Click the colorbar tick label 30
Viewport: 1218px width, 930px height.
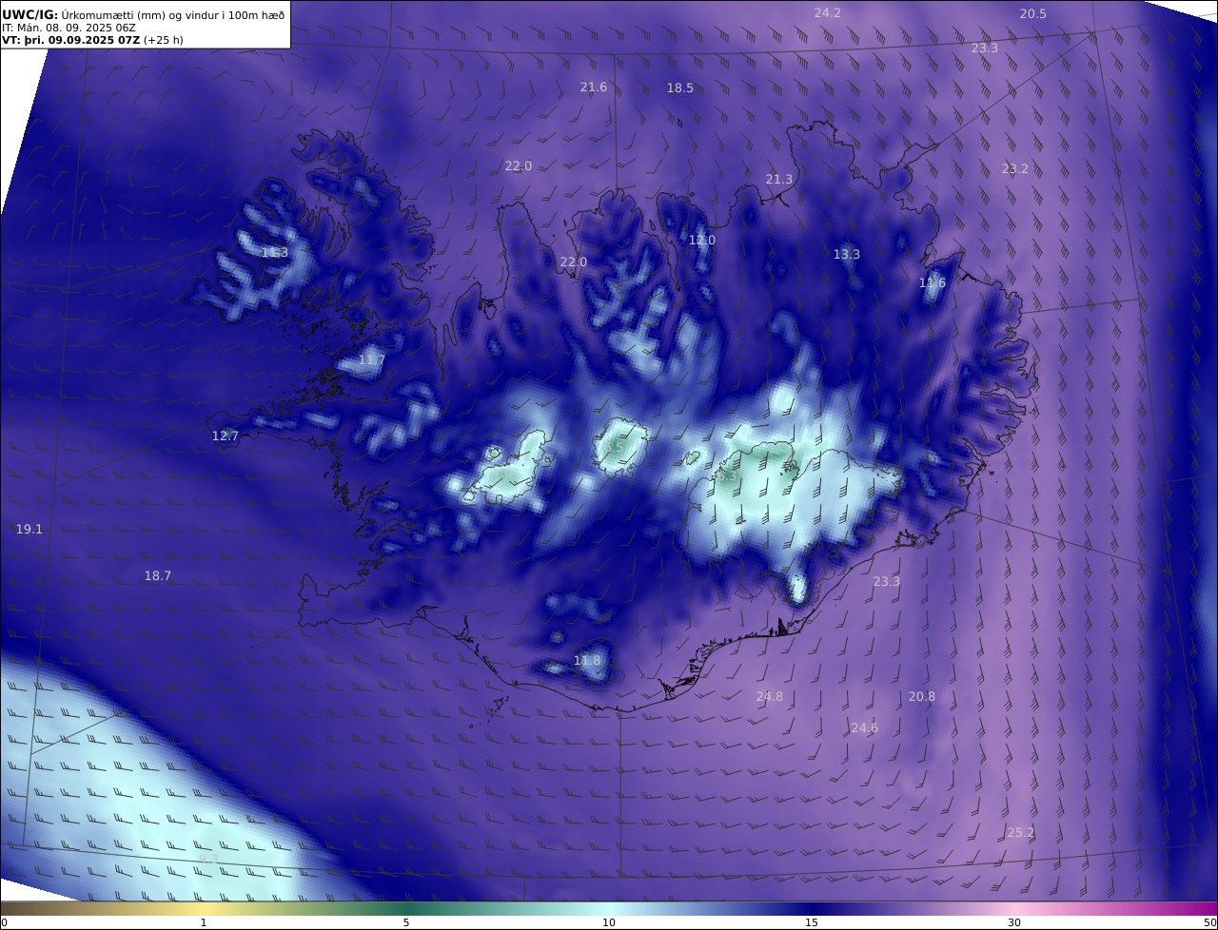pyautogui.click(x=1014, y=922)
